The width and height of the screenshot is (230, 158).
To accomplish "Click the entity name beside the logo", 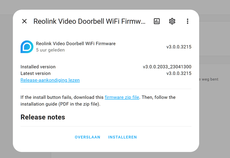I will tap(76, 44).
